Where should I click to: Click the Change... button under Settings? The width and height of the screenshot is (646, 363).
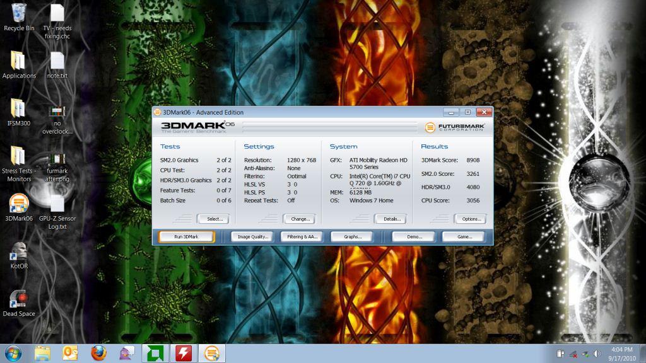coord(300,219)
